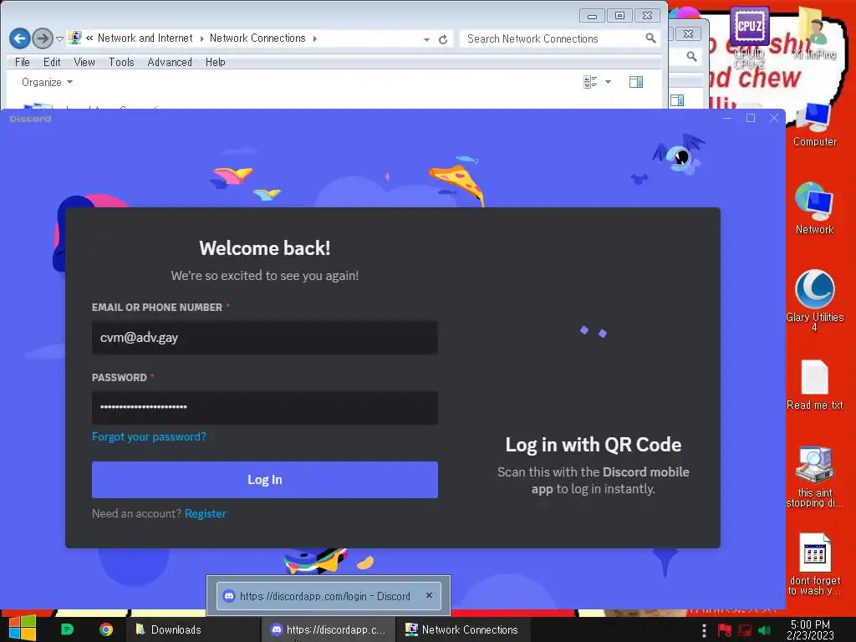Open recent locations dropdown beside the Forward arrow
This screenshot has height=642, width=856.
point(59,39)
